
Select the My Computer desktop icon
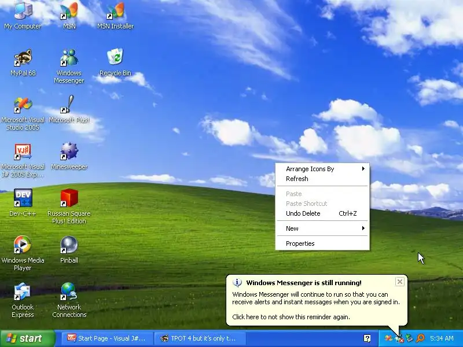point(23,16)
